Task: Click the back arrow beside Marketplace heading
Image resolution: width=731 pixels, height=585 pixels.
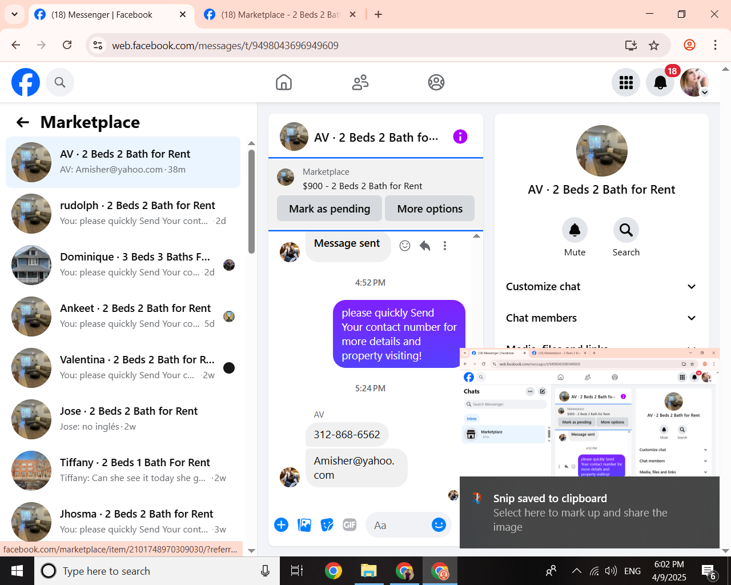Action: (23, 122)
